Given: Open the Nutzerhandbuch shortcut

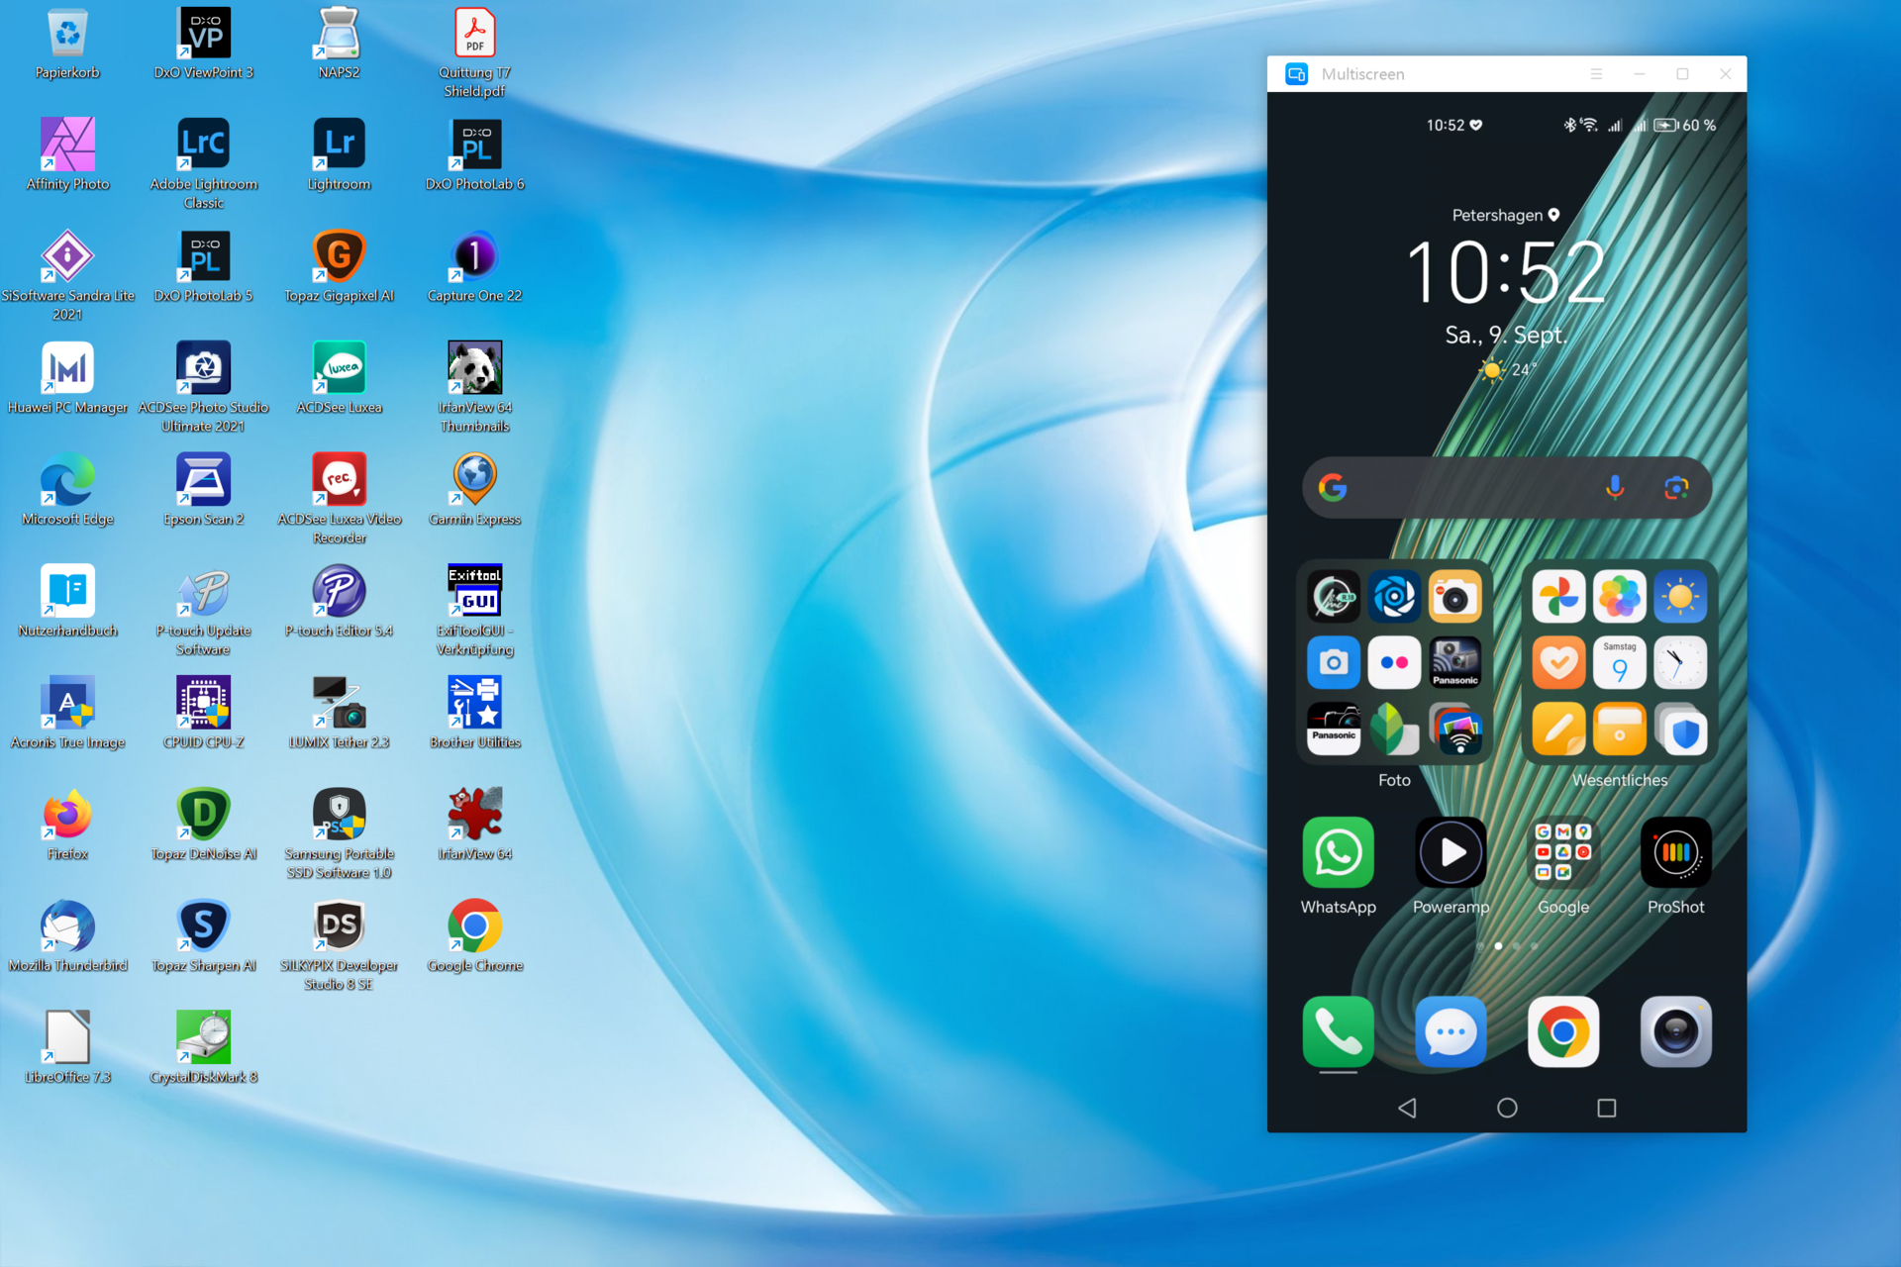Looking at the screenshot, I should coord(67,592).
